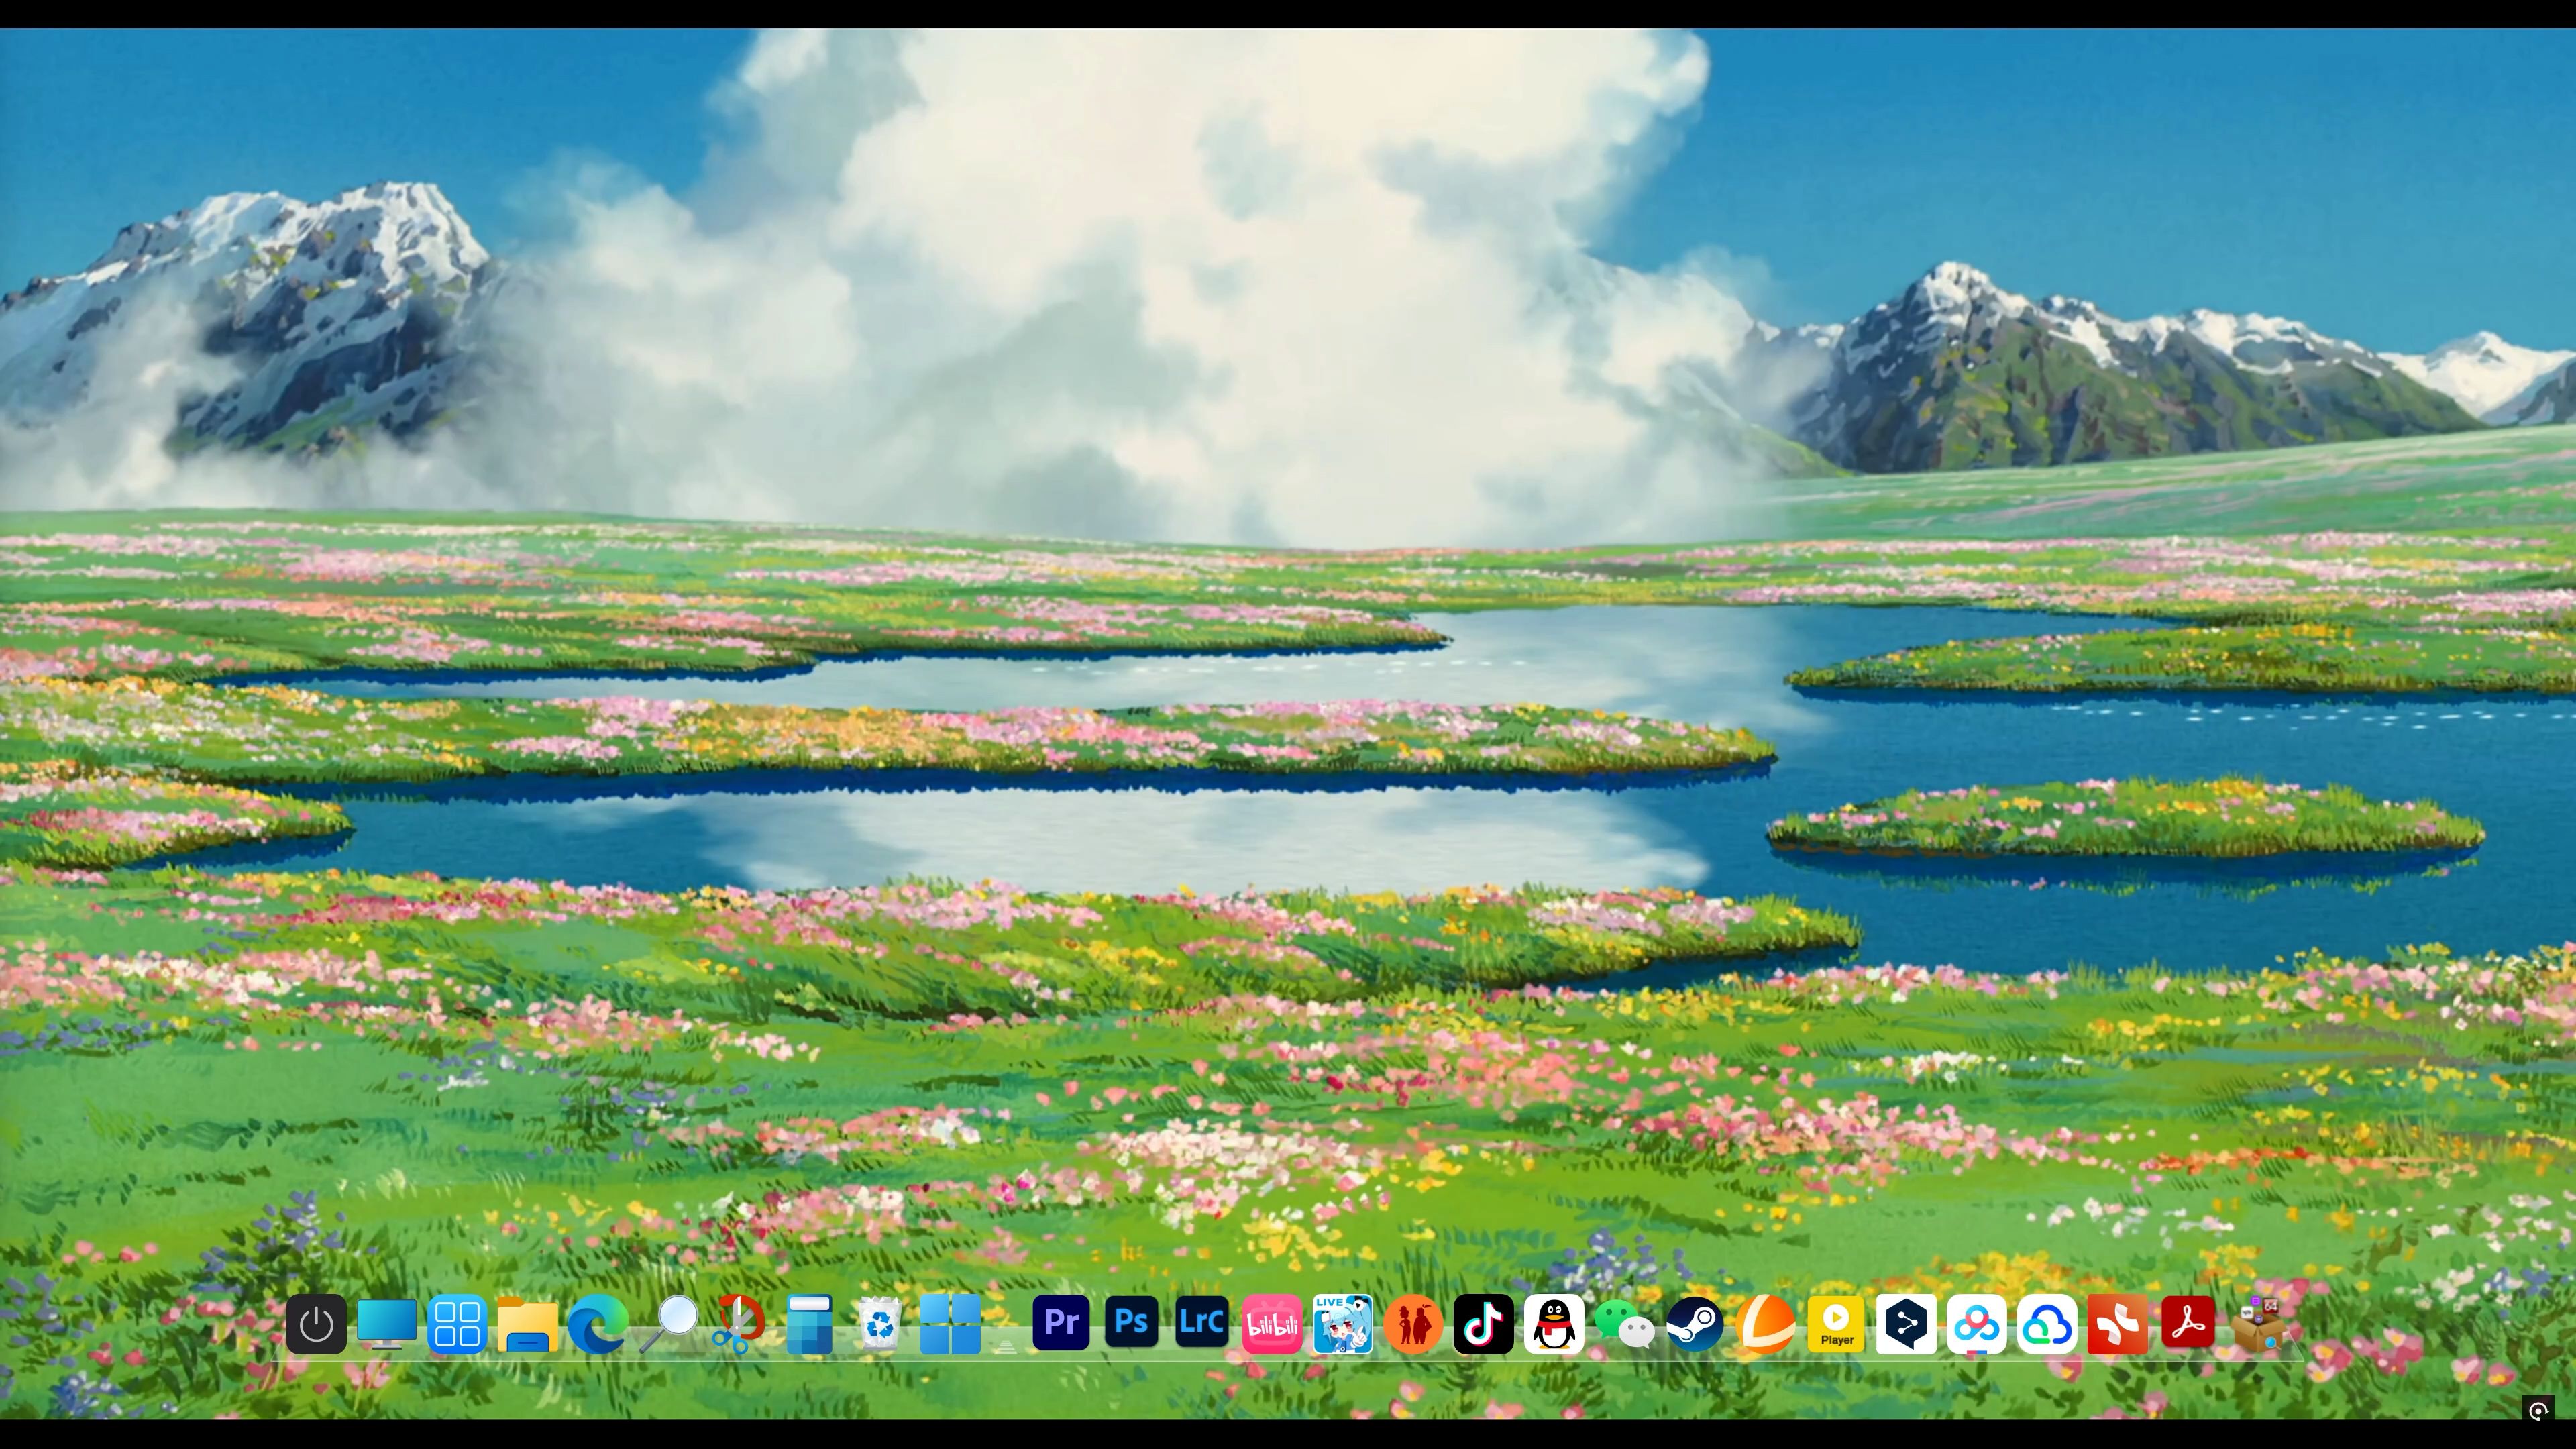Open WeChat
The image size is (2576, 1449).
pos(1625,1323)
